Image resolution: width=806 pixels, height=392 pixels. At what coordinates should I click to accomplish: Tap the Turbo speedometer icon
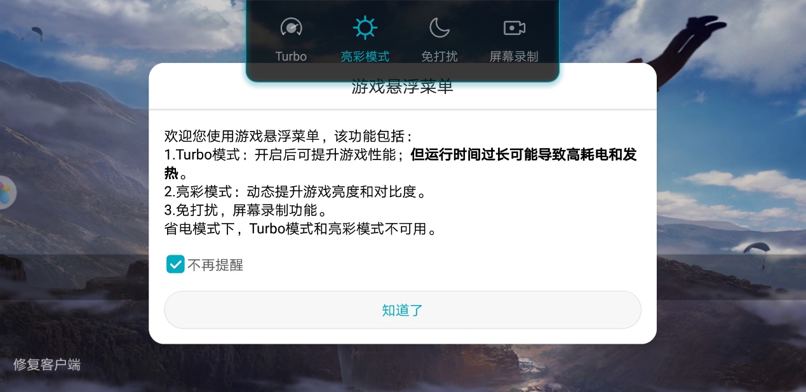click(x=291, y=27)
